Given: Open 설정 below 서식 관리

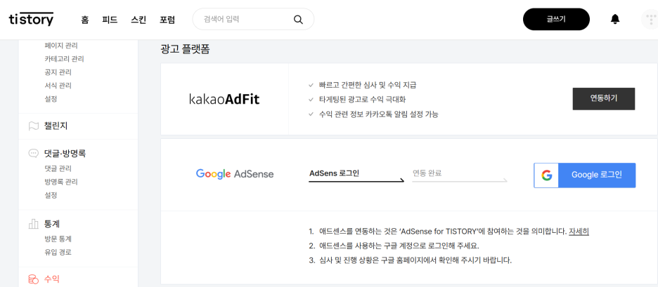Looking at the screenshot, I should 51,99.
